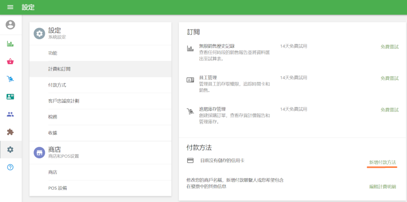407x202 pixels.
Task: Click the gear icon beside 設定 header
Action: pos(39,34)
